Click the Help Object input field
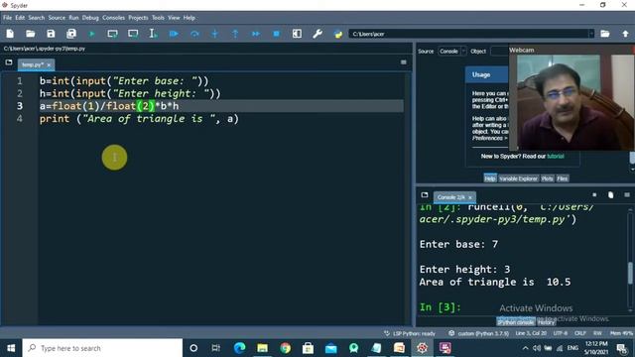The image size is (635, 357). click(499, 52)
